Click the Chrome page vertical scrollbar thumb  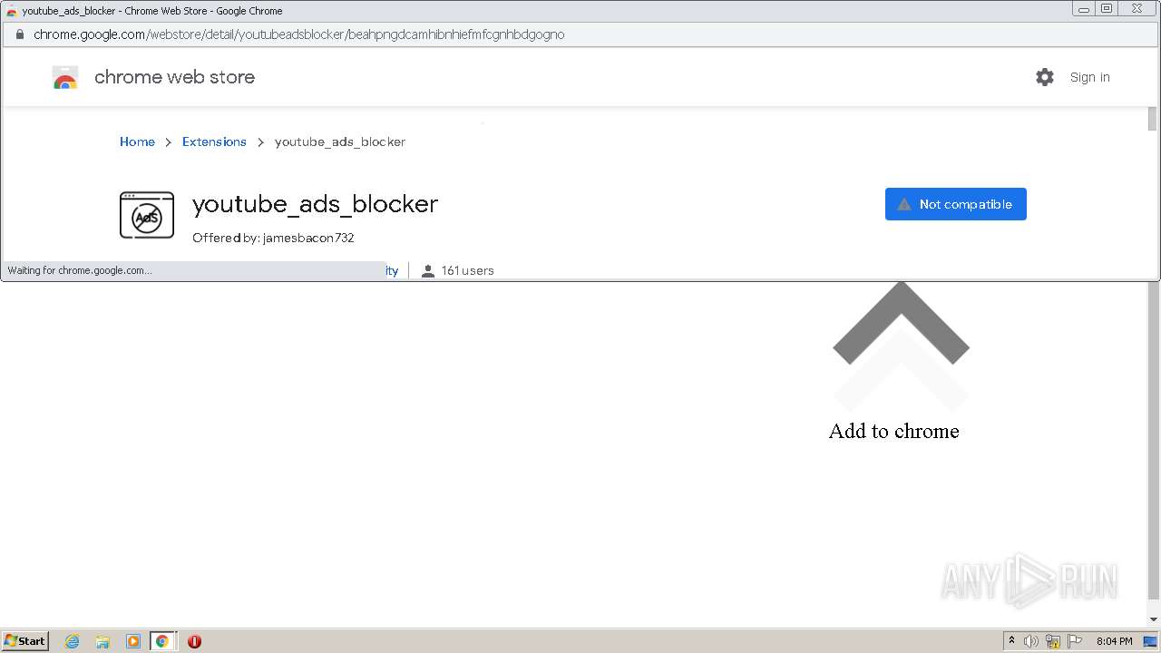click(1153, 119)
